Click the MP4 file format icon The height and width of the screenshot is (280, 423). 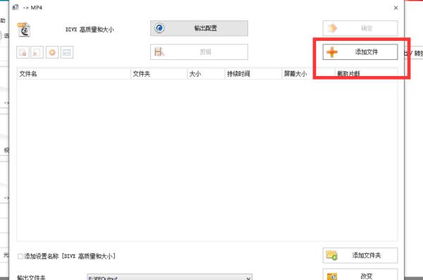click(x=24, y=30)
